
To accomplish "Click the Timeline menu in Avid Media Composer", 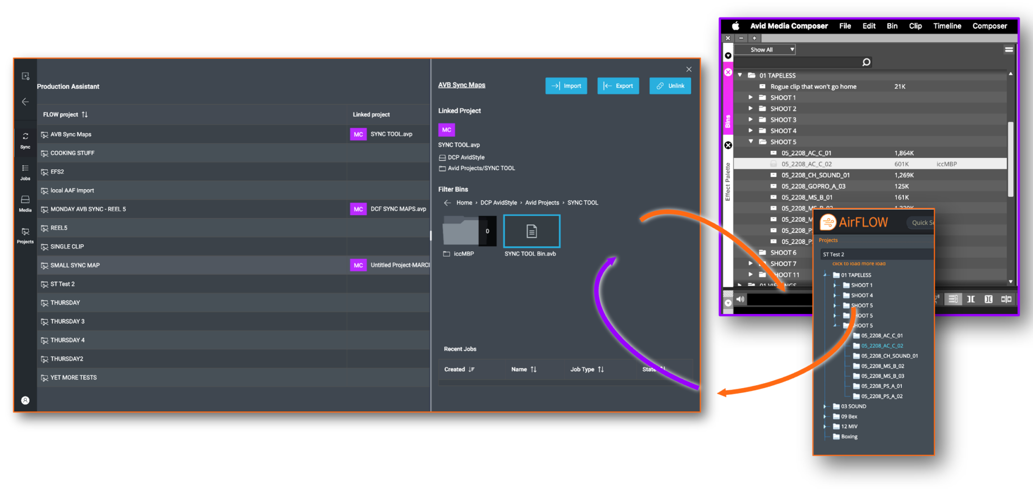I will [x=947, y=26].
